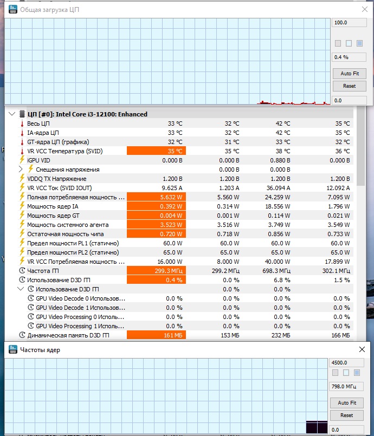Click thermometer icon of VR VCC Температура
This screenshot has height=436, width=374.
22,151
